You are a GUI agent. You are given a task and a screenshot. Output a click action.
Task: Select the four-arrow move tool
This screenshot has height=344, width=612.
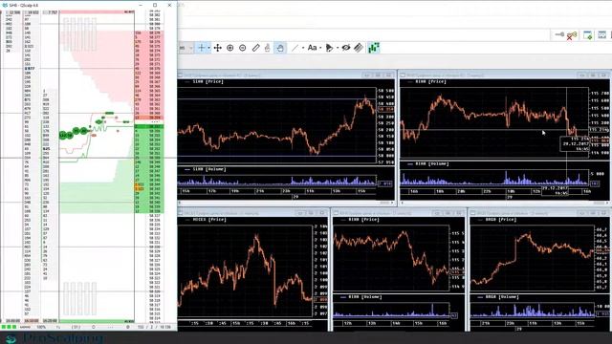(217, 48)
